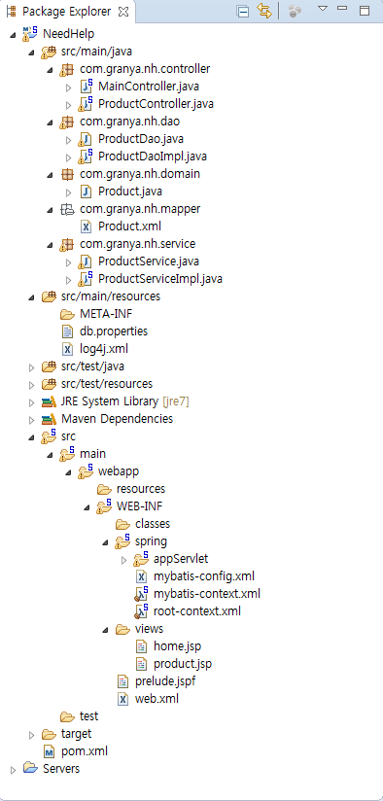Minimize the Package Explorer view

pyautogui.click(x=342, y=9)
